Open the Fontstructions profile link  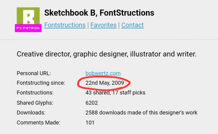(x=65, y=25)
